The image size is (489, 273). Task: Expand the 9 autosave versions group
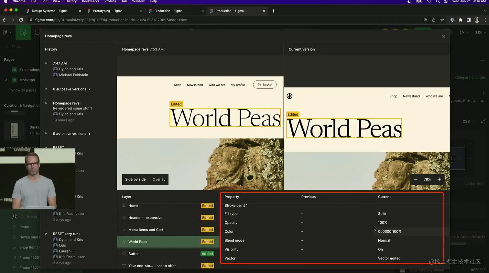pyautogui.click(x=71, y=134)
